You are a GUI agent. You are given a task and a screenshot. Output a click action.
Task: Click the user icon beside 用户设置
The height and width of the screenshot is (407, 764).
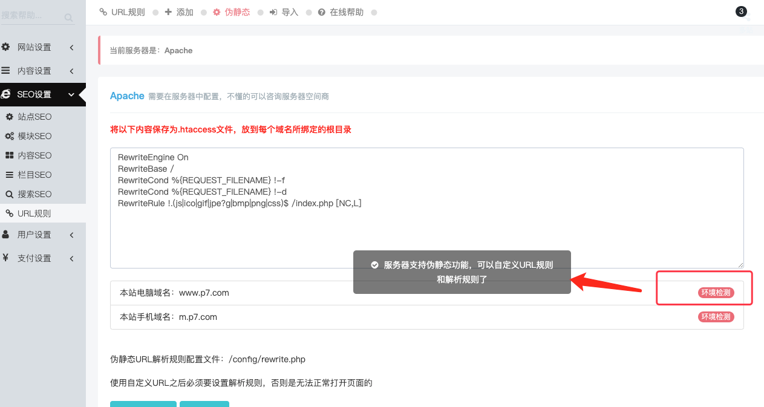click(x=6, y=234)
